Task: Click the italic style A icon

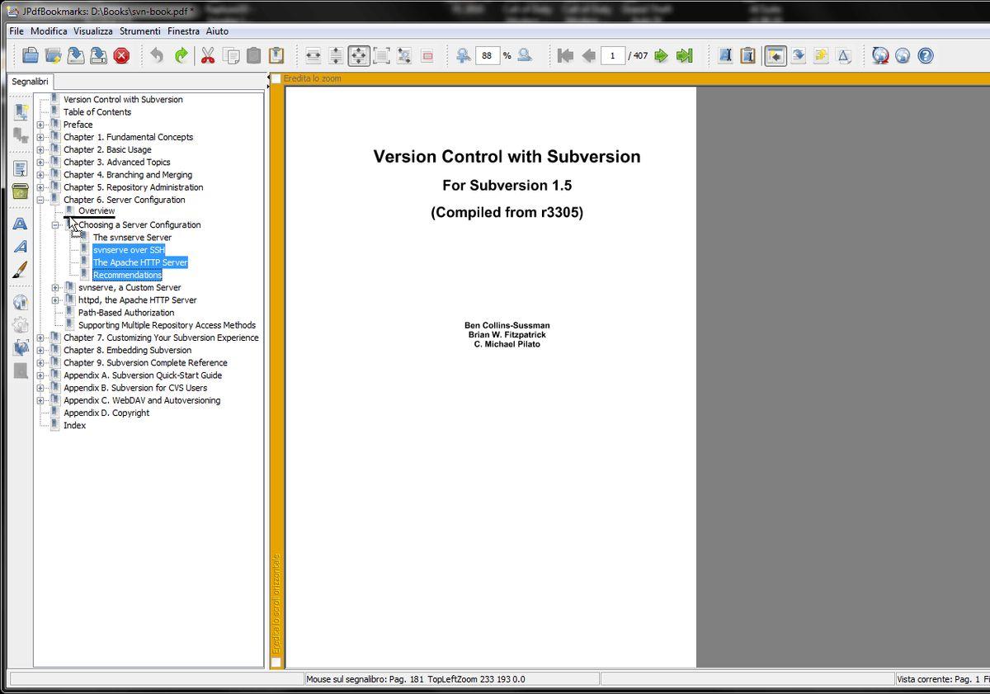Action: 21,247
